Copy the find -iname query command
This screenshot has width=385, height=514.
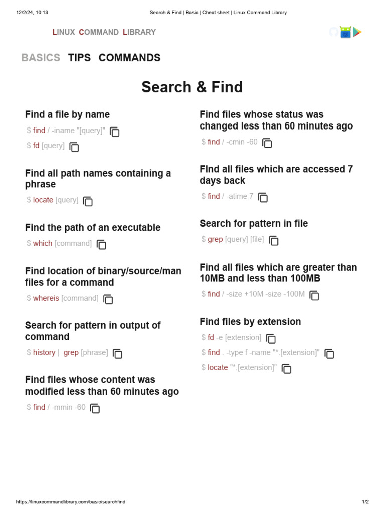click(x=115, y=132)
